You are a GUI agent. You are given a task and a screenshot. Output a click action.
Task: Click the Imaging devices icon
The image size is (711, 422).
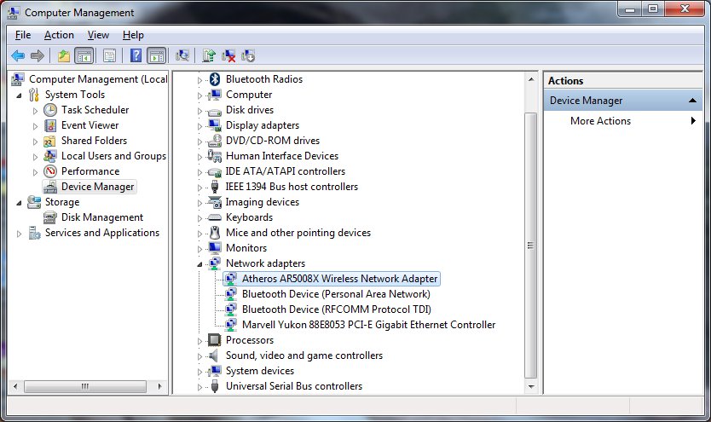215,202
